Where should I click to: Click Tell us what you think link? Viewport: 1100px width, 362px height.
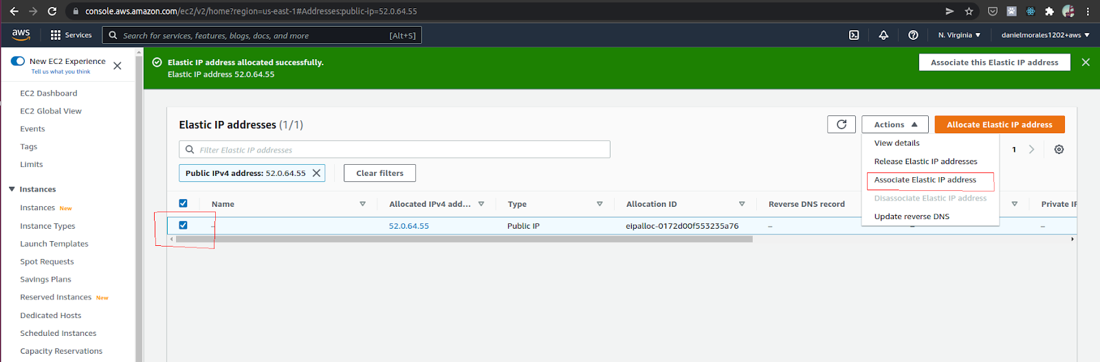[60, 71]
